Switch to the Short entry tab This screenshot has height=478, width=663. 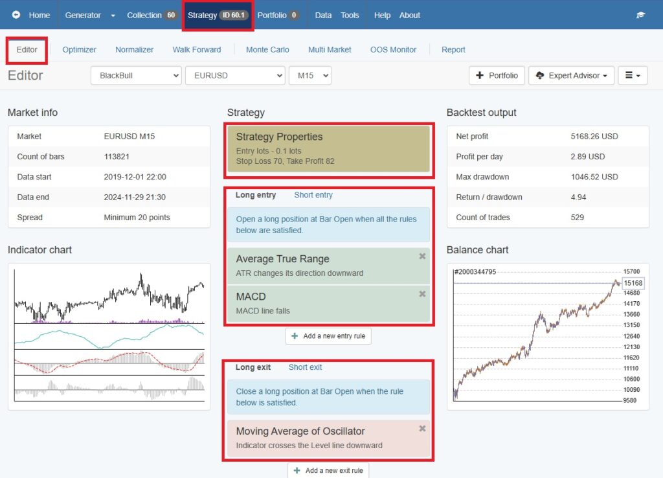pos(313,195)
